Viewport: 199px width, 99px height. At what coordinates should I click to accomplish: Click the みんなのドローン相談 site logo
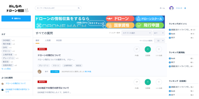coord(18,9)
